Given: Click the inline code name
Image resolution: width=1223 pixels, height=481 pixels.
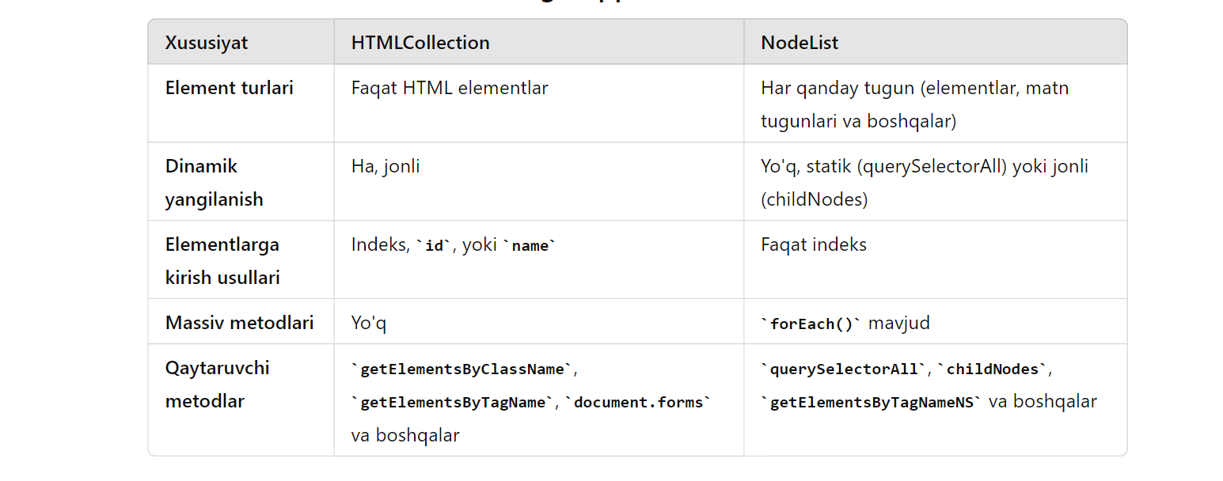Looking at the screenshot, I should (530, 246).
